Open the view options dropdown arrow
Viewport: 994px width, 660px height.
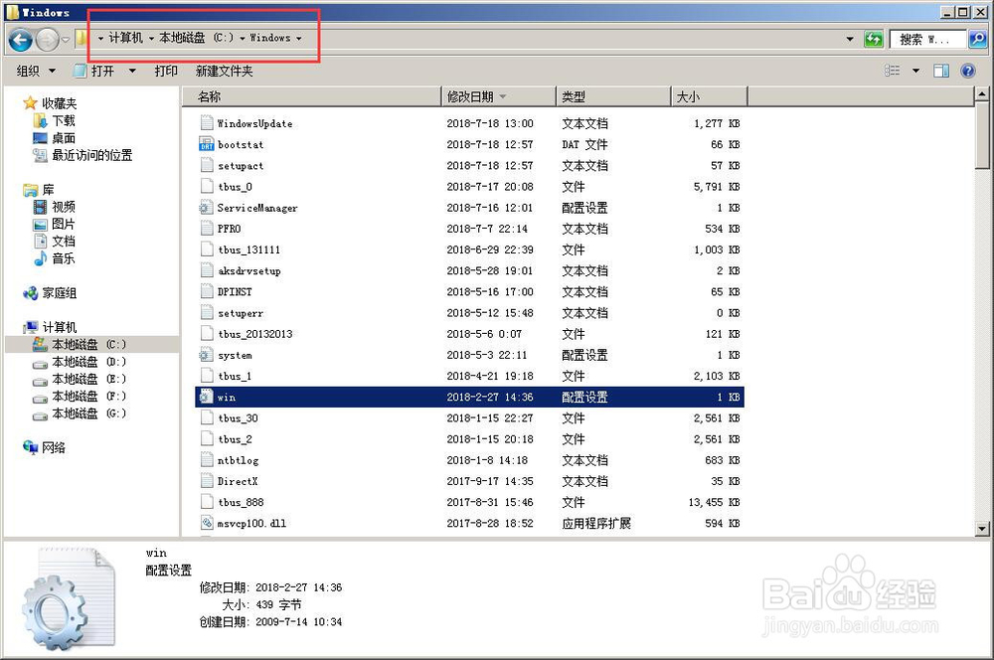click(916, 71)
